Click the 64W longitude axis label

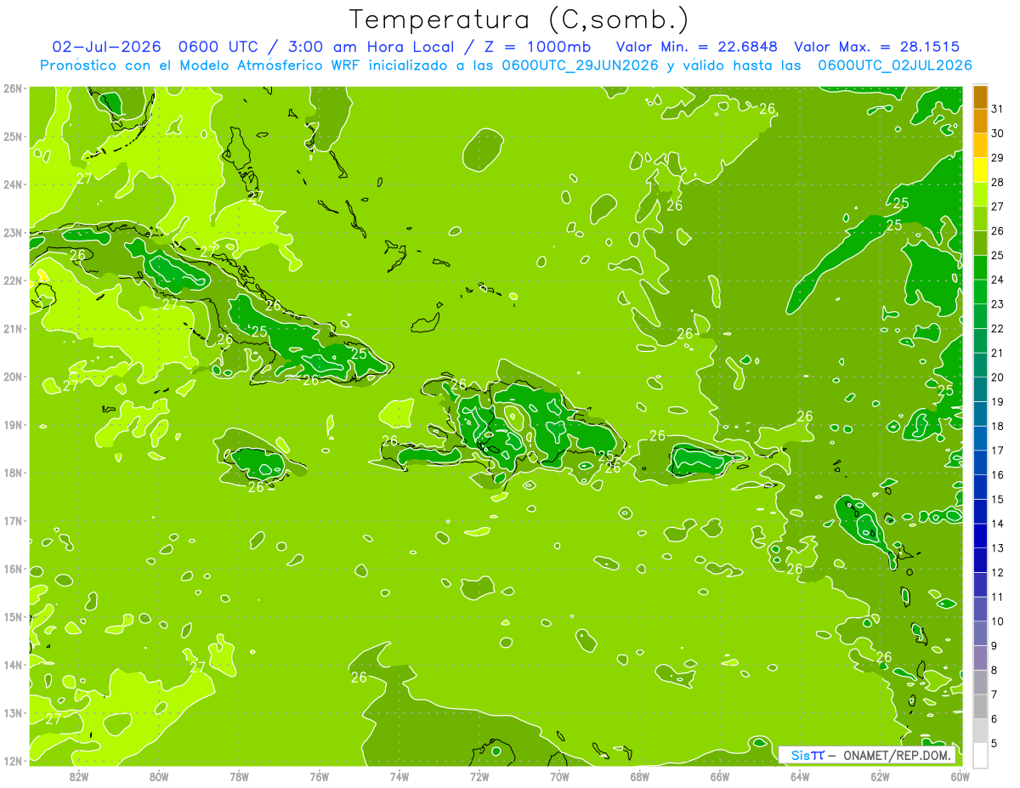tap(800, 776)
